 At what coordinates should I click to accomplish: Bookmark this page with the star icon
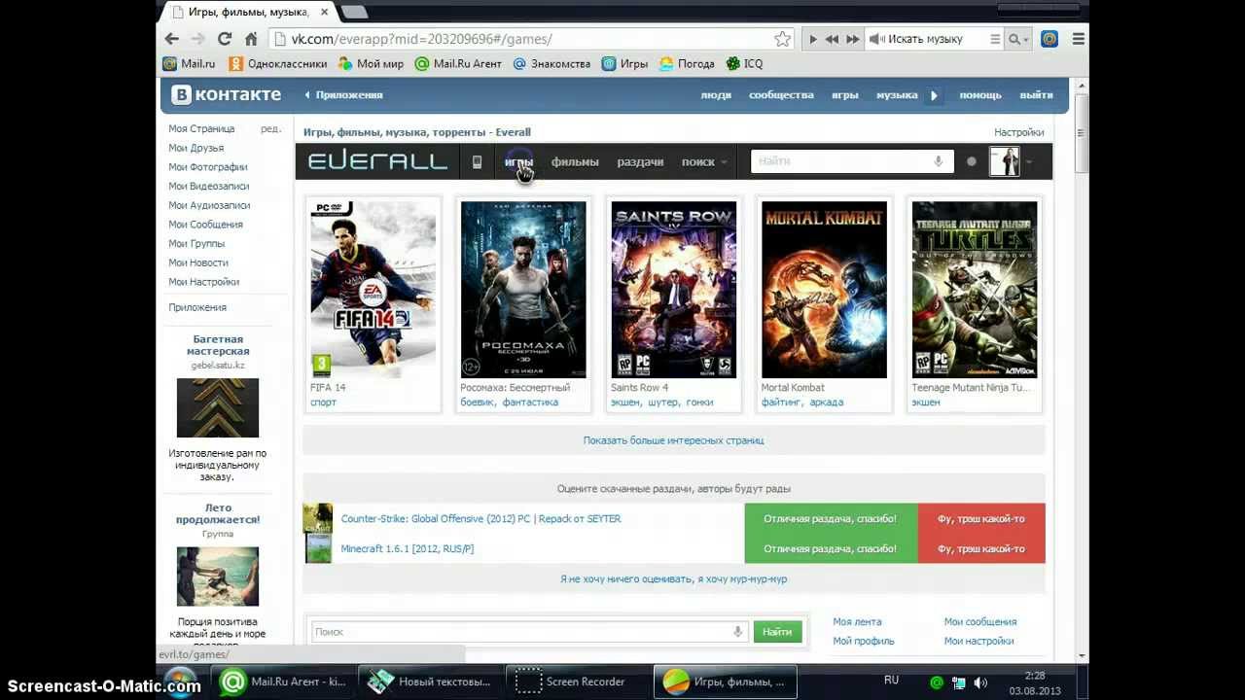pyautogui.click(x=782, y=39)
